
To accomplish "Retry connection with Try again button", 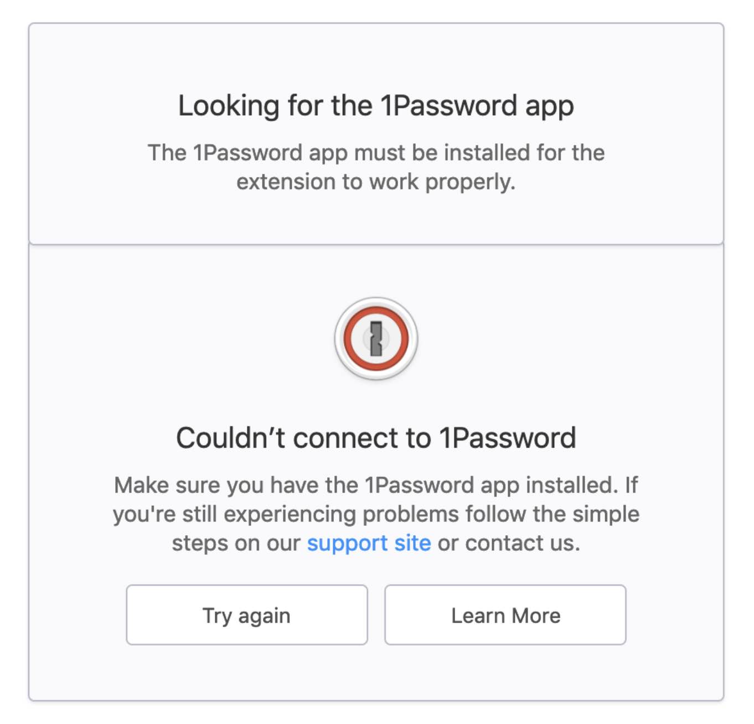I will pos(247,615).
